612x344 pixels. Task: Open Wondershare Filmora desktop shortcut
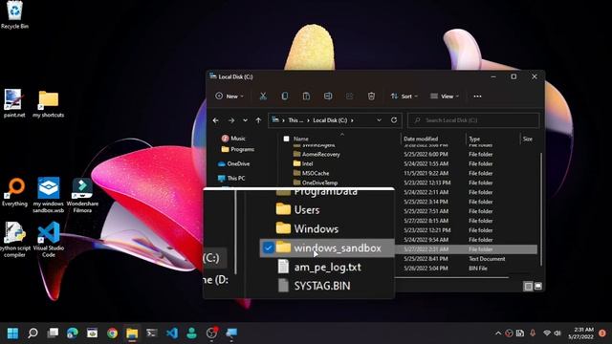(x=82, y=195)
